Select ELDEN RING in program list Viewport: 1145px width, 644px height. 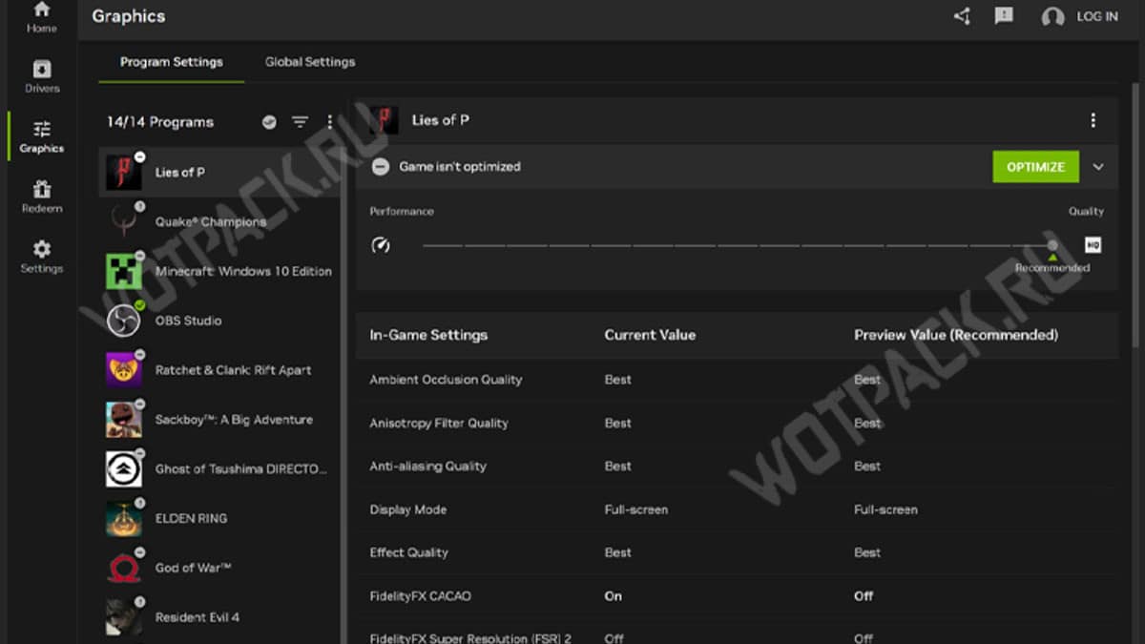219,519
